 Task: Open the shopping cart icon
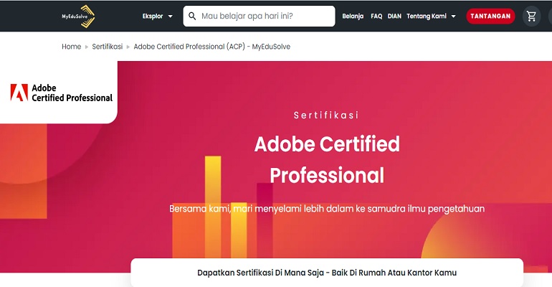pyautogui.click(x=531, y=17)
